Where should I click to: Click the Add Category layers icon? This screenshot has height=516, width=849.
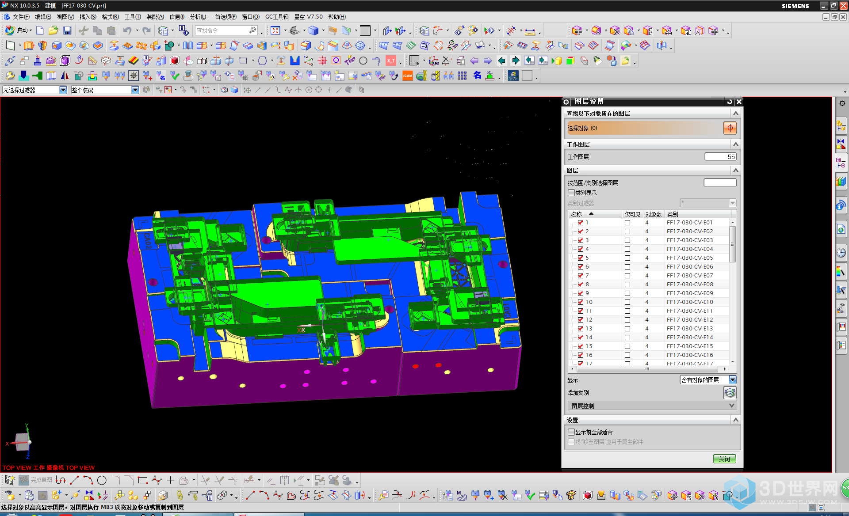(x=730, y=392)
